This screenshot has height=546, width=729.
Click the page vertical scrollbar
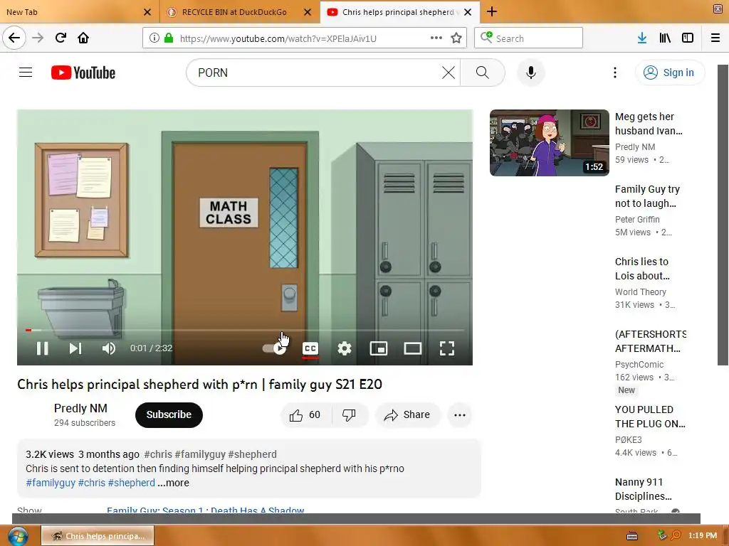(x=723, y=215)
